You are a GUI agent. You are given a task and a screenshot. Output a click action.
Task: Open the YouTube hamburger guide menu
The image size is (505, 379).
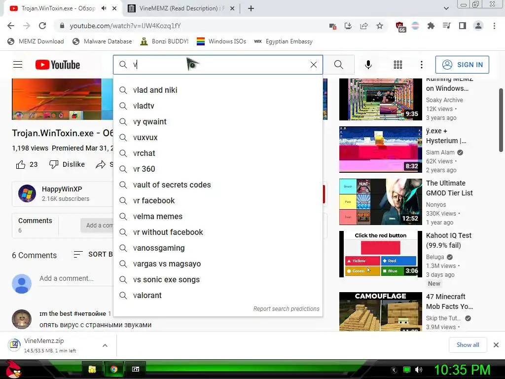coord(18,65)
